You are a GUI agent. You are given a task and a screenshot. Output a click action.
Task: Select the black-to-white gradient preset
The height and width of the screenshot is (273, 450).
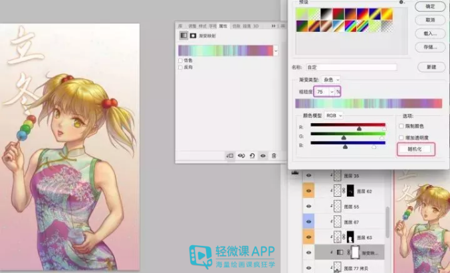[326, 14]
